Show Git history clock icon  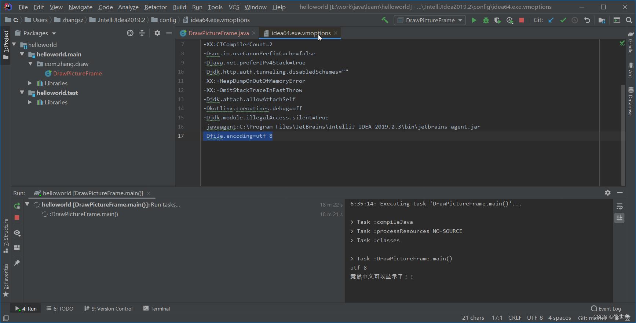click(x=575, y=20)
